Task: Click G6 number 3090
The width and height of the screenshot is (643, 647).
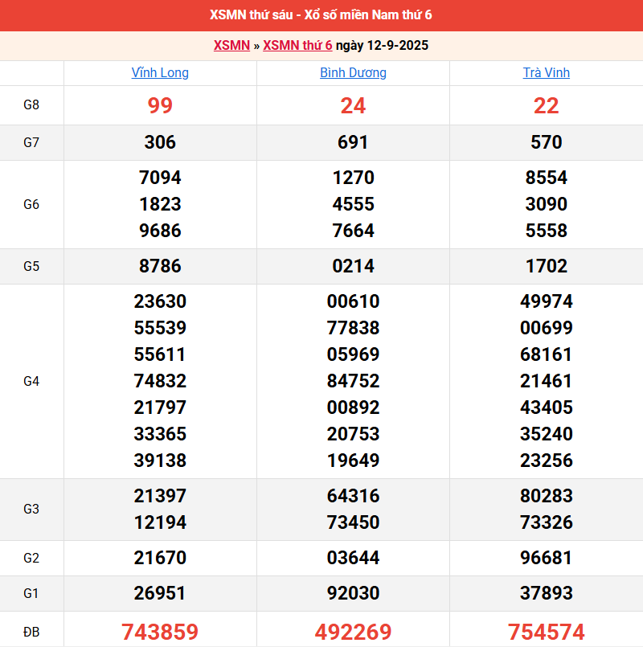Action: tap(547, 204)
